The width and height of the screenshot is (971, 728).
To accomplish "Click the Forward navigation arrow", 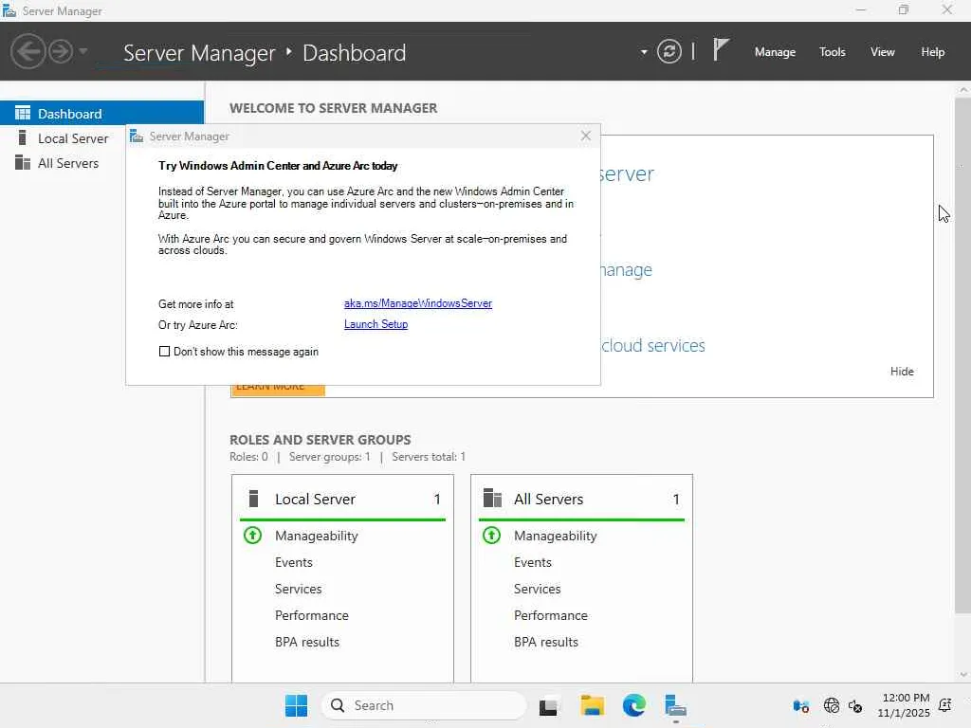I will 61,51.
